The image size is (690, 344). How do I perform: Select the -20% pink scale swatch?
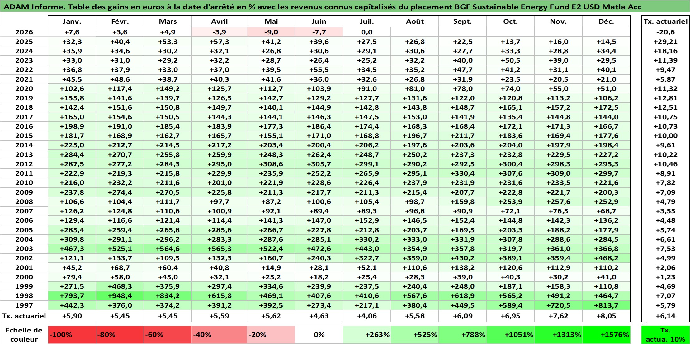(271, 335)
